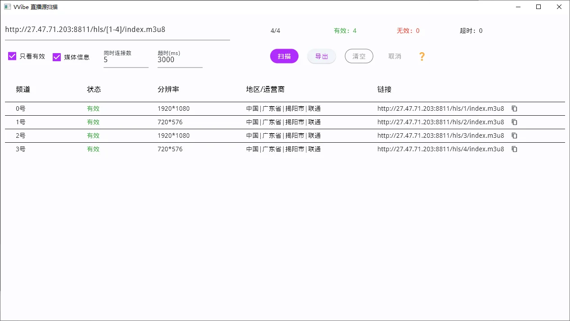Click 有效 status in 1号 row
Viewport: 570px width, 321px height.
tap(93, 122)
